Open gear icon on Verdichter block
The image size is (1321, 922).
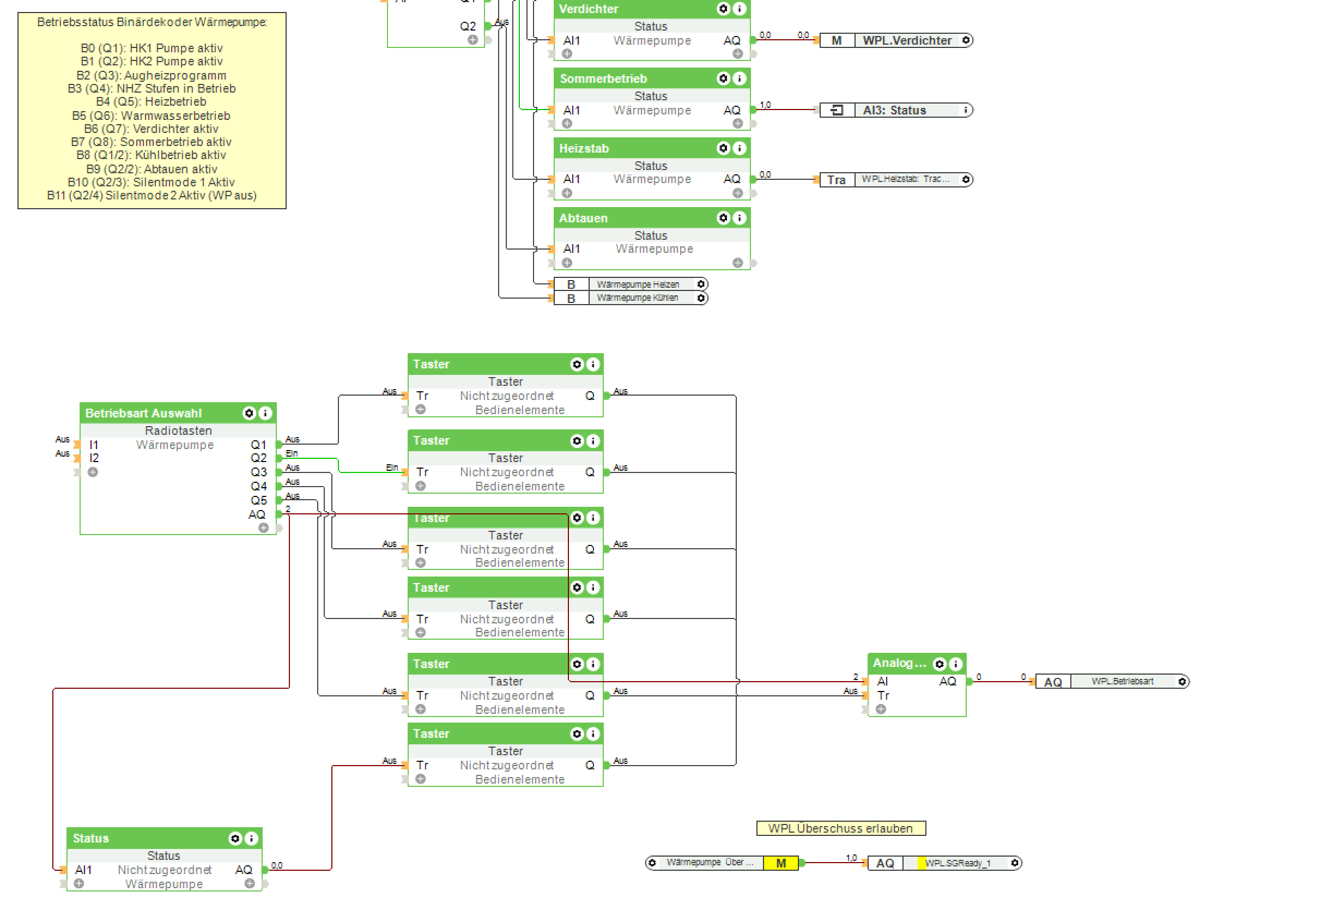[x=723, y=9]
